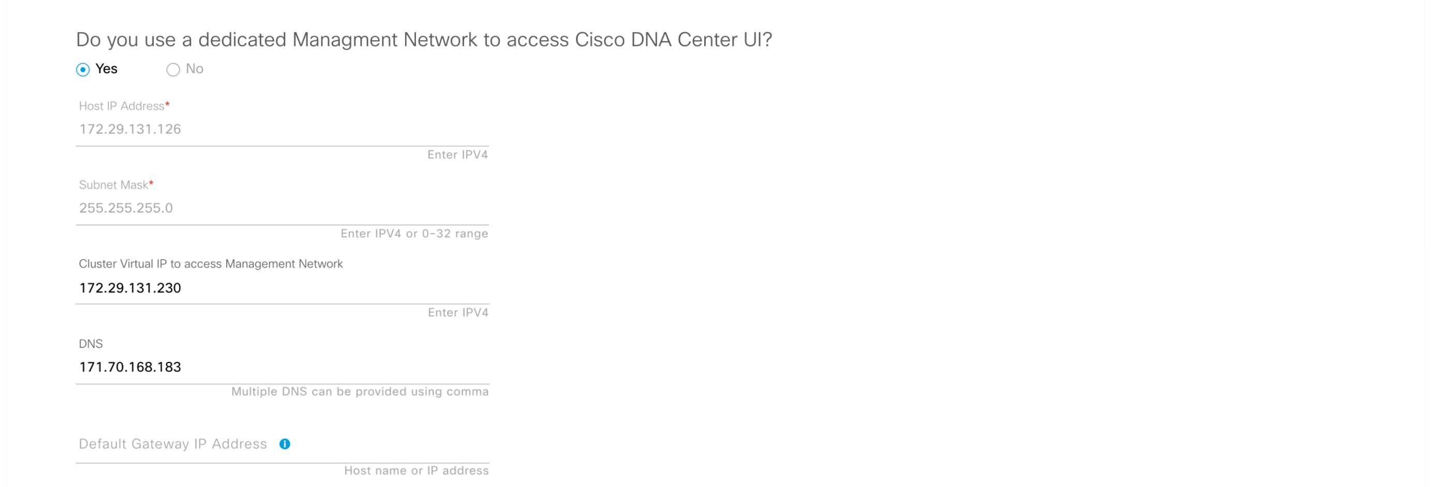The image size is (1442, 487).
Task: Click the 'Host name or IP address' hint
Action: point(417,471)
